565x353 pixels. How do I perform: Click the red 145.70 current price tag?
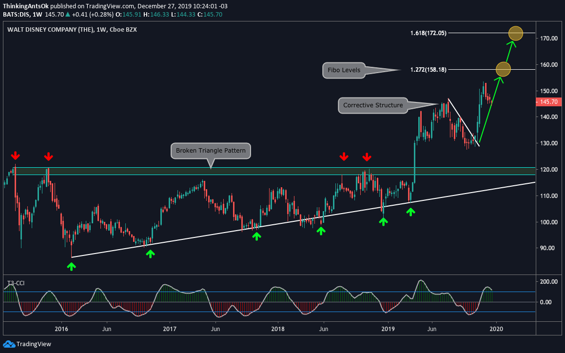(x=549, y=102)
